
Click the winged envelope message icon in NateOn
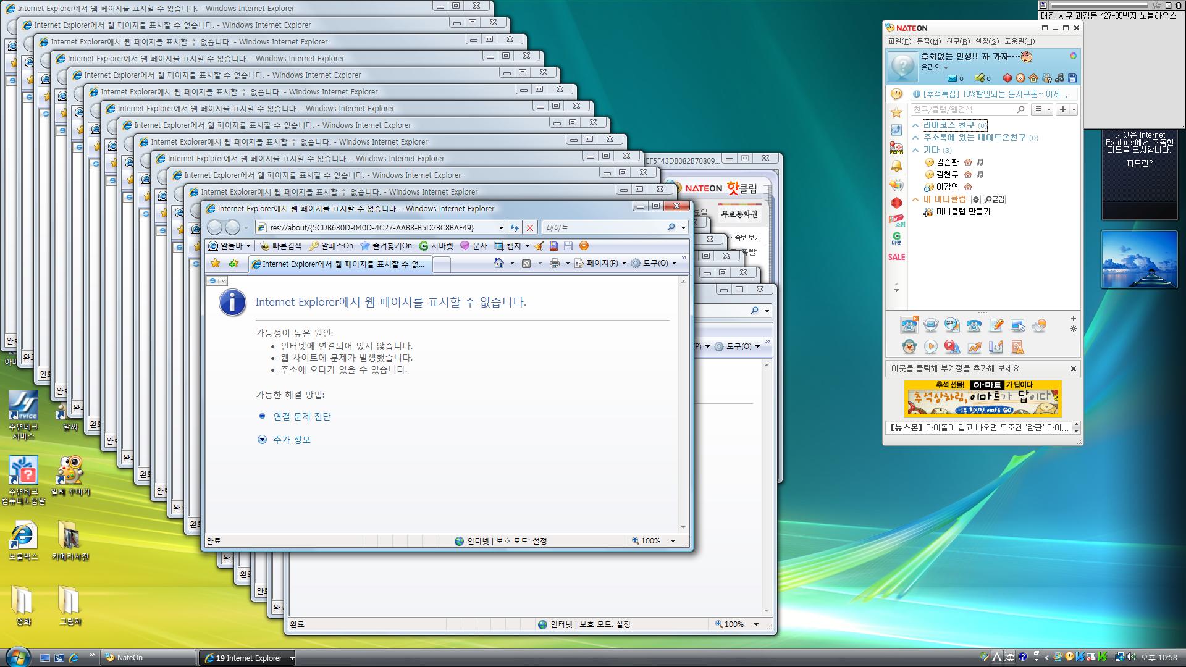931,325
